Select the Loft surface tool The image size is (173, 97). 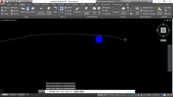pyautogui.click(x=4, y=11)
